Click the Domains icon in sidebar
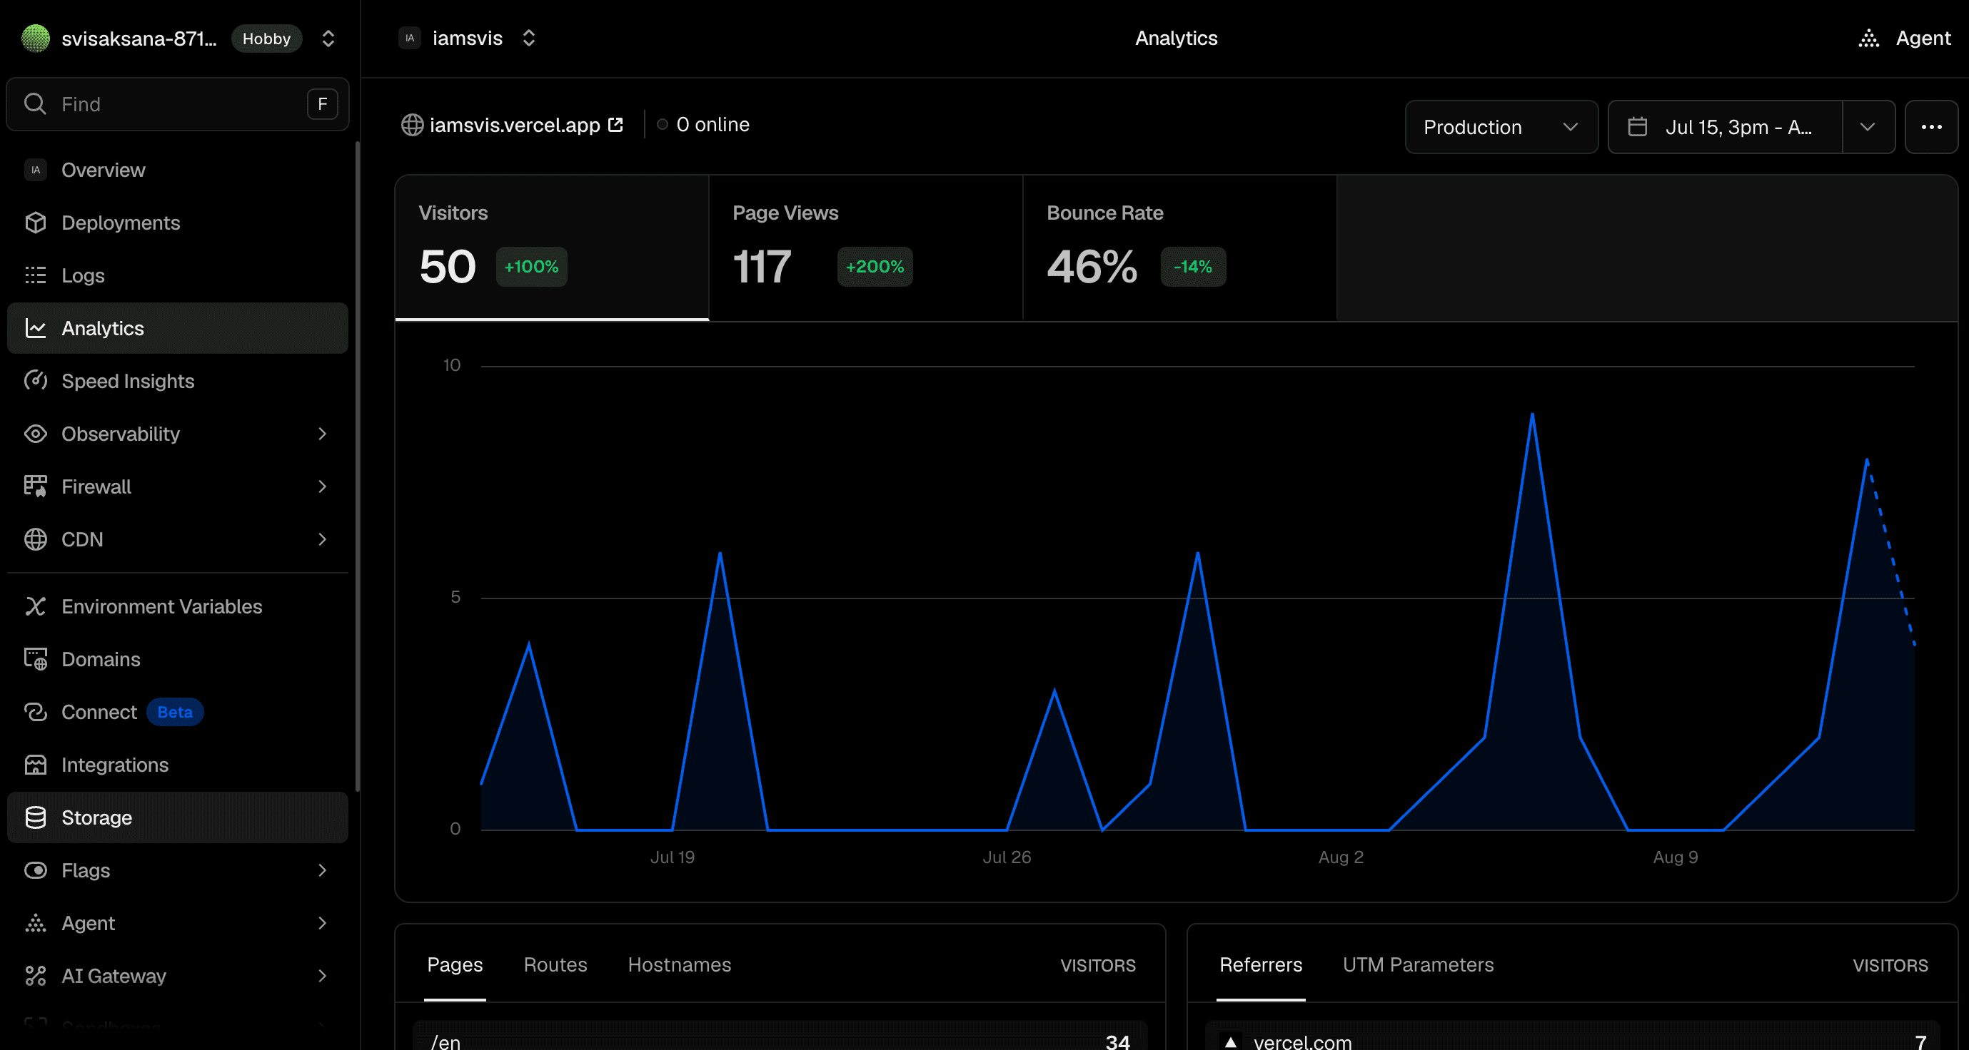This screenshot has width=1969, height=1050. (x=35, y=658)
